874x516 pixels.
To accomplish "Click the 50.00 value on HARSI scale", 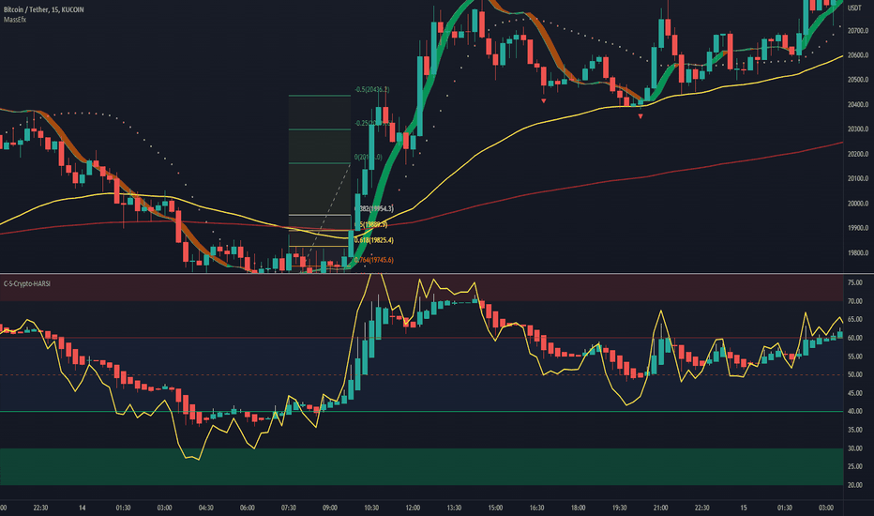I will (x=855, y=375).
